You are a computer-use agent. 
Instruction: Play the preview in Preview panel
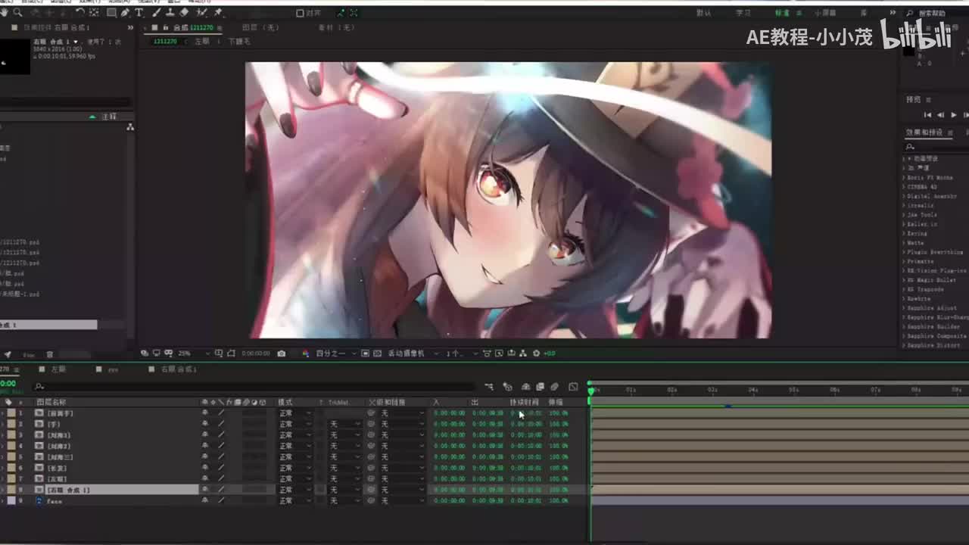coord(953,115)
